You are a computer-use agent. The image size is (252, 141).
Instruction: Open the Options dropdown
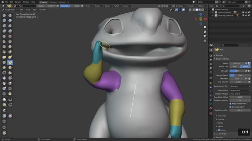202,6
